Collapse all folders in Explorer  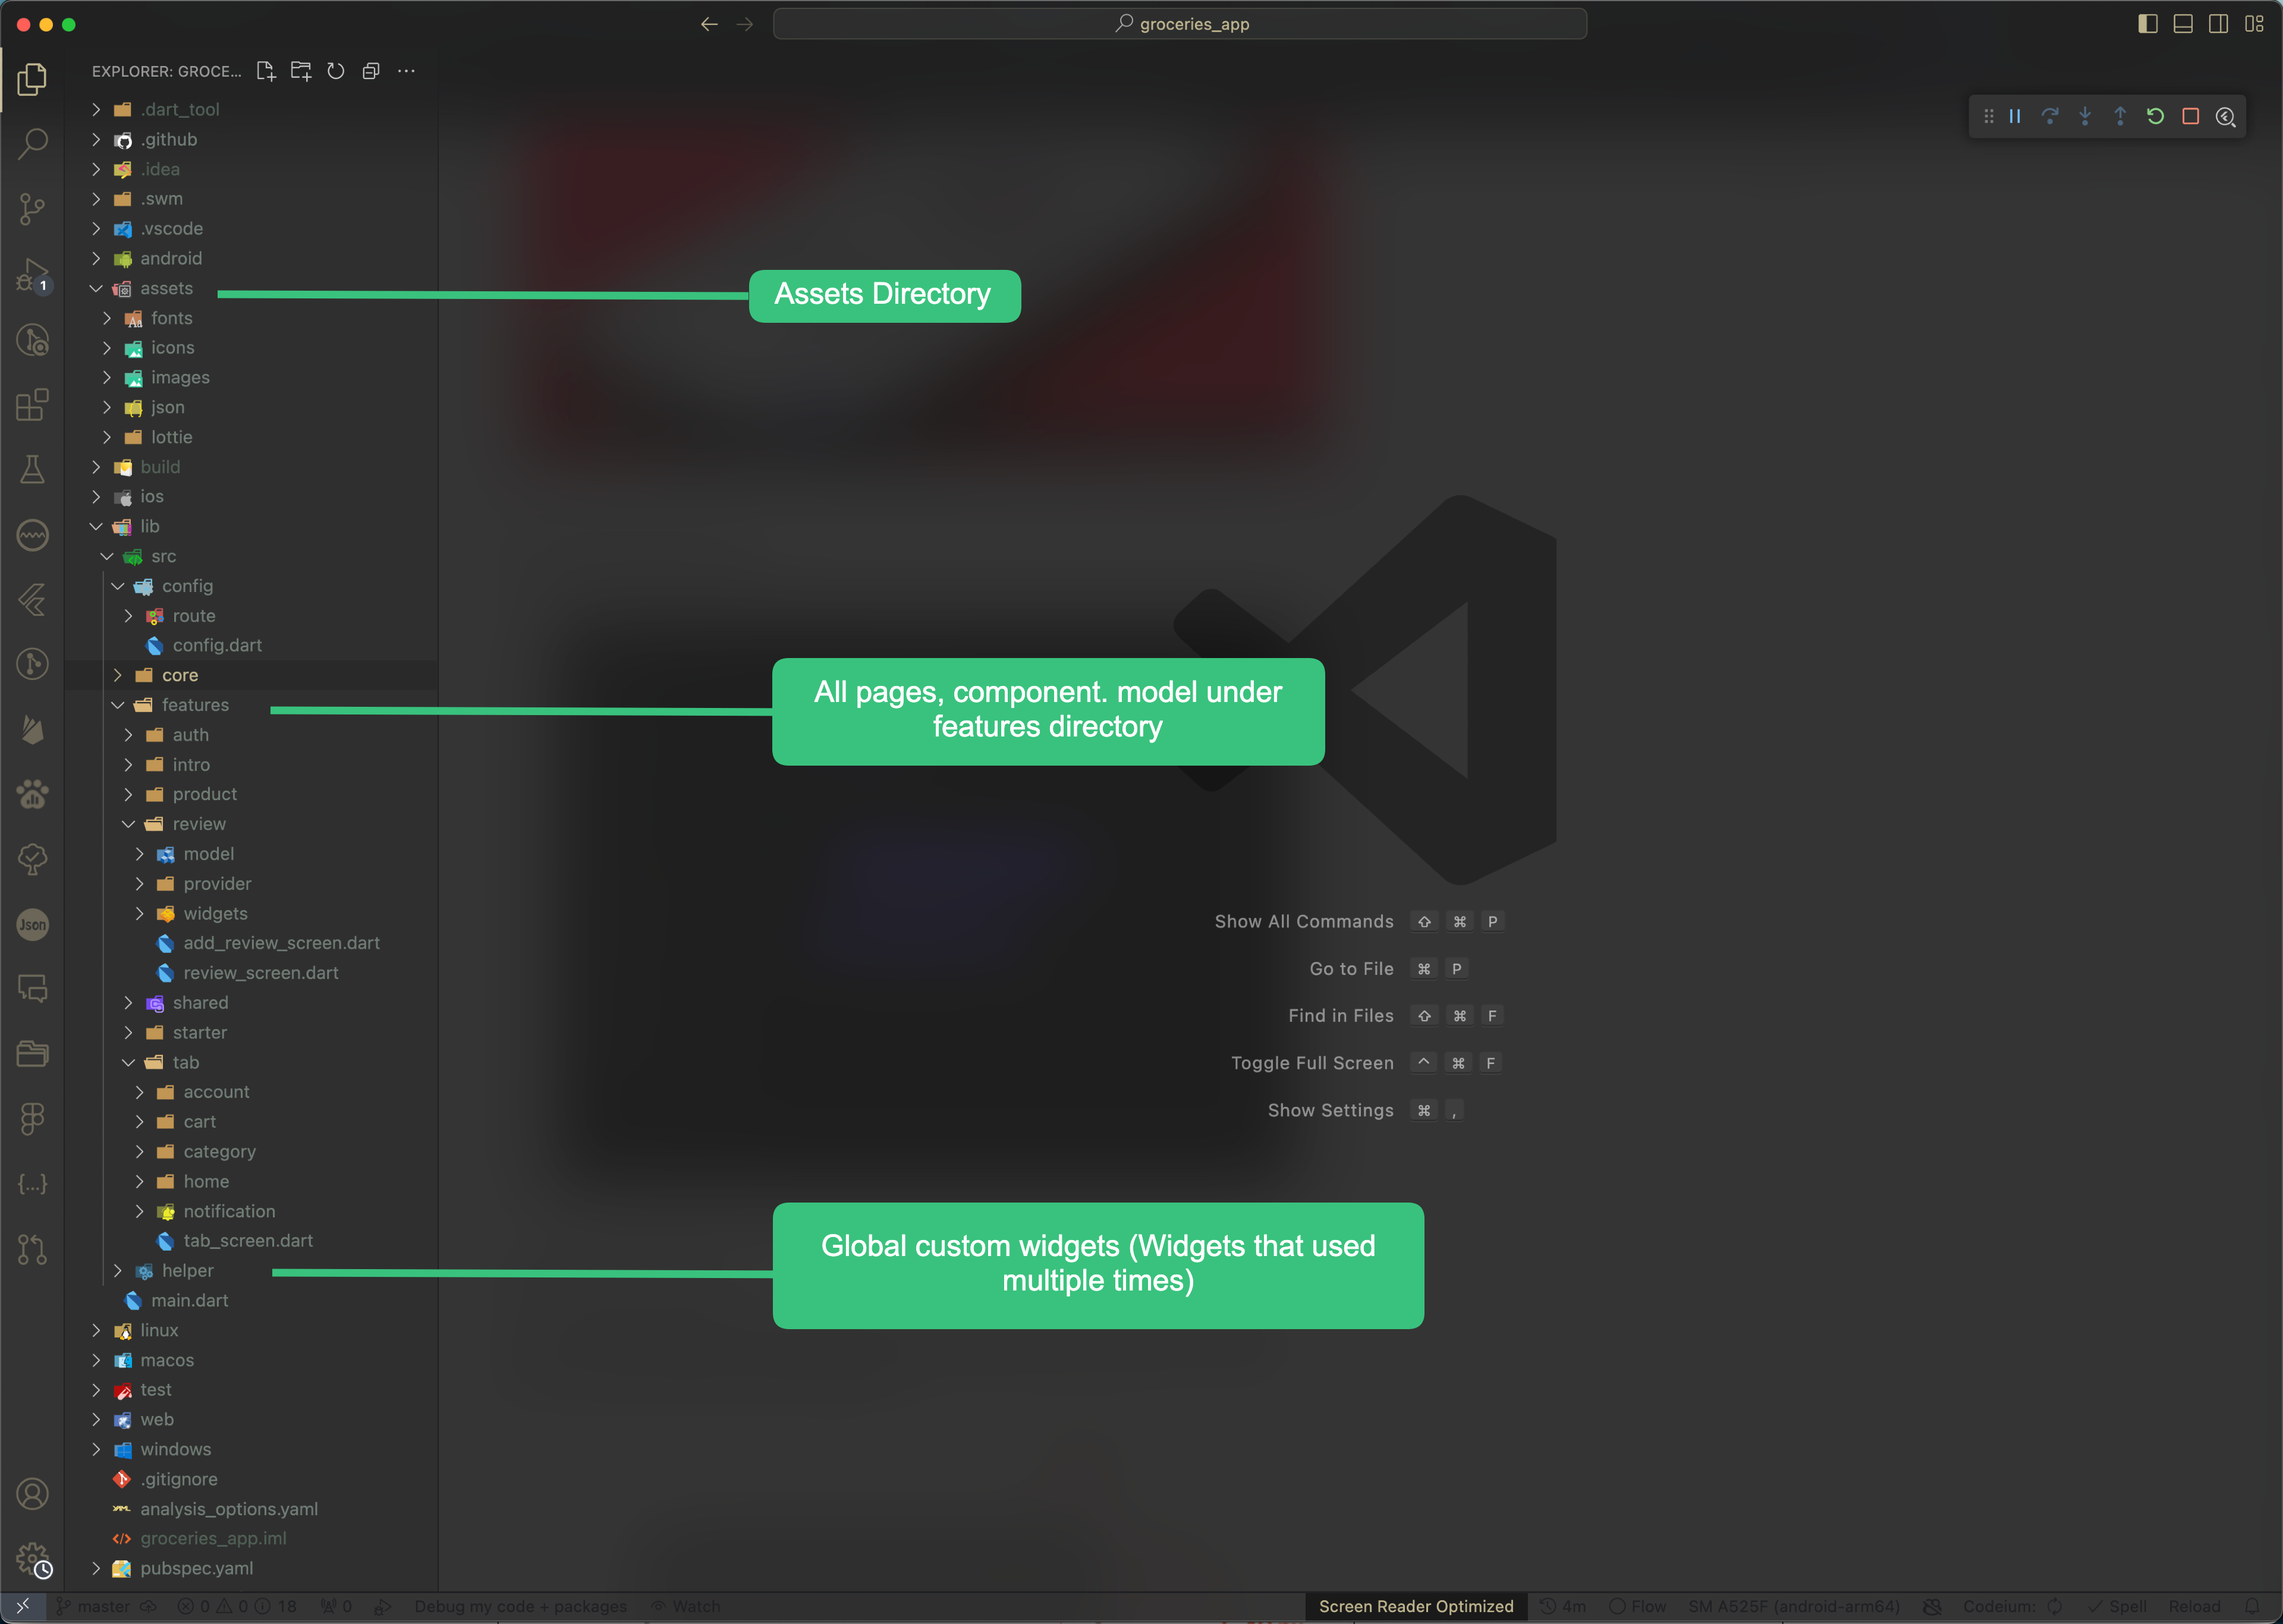[371, 71]
